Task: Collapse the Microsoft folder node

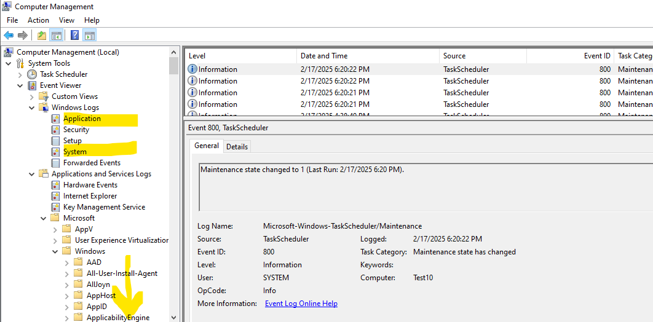Action: pyautogui.click(x=43, y=218)
